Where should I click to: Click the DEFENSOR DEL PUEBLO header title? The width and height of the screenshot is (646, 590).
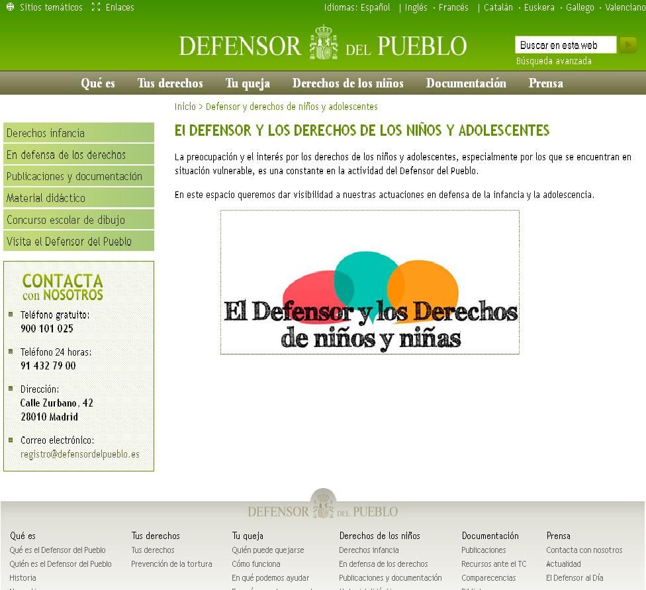[323, 45]
